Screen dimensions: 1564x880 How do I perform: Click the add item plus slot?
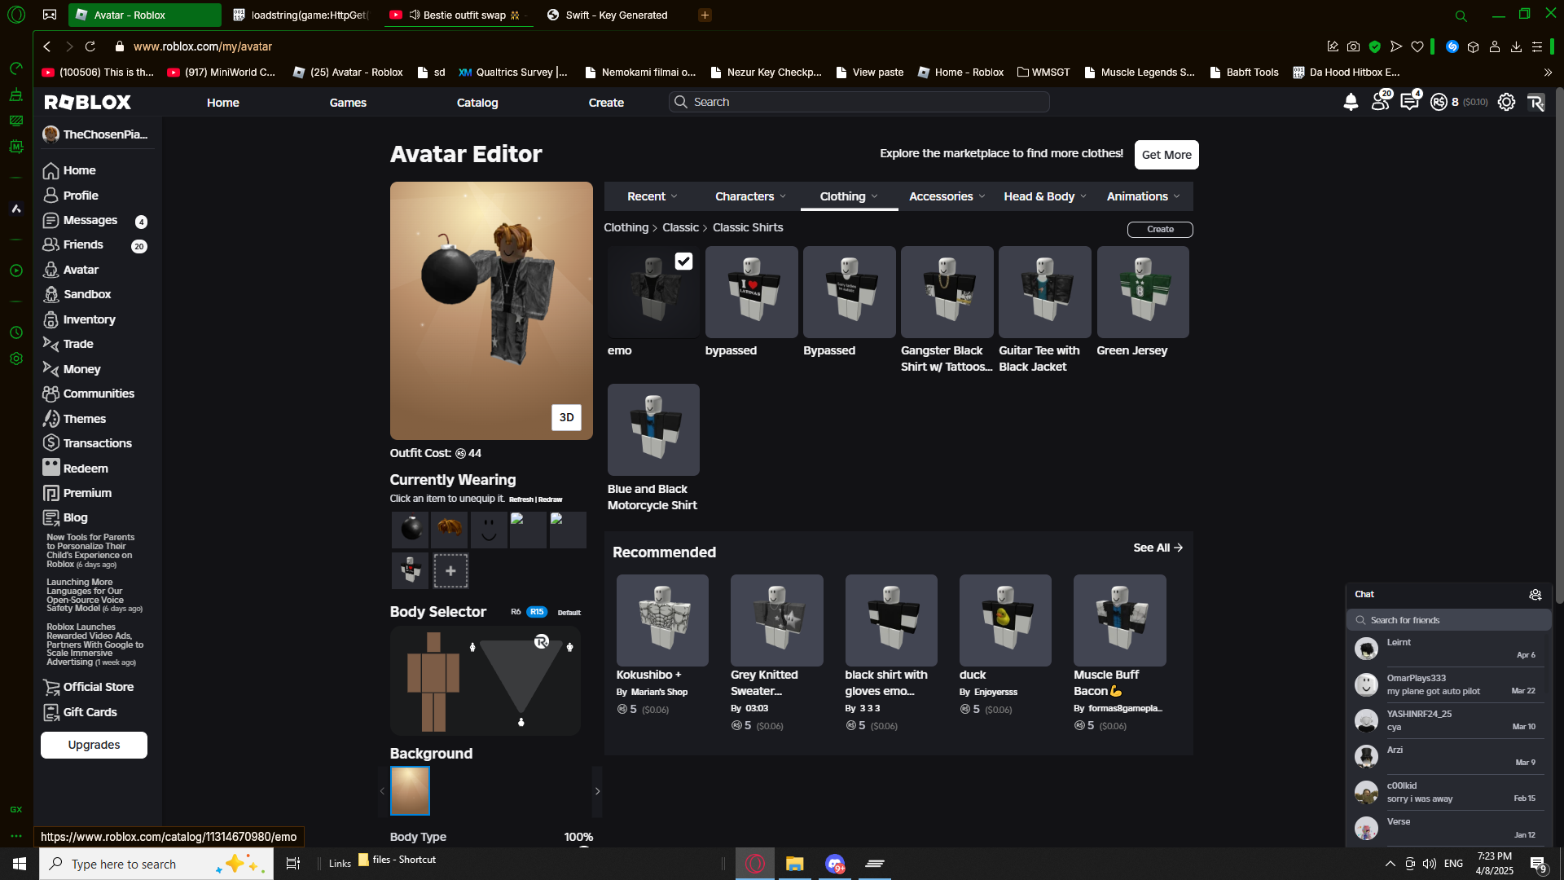tap(450, 571)
